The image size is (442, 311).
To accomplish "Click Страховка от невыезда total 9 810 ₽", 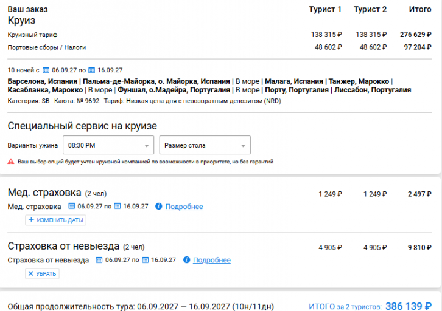I will [419, 247].
